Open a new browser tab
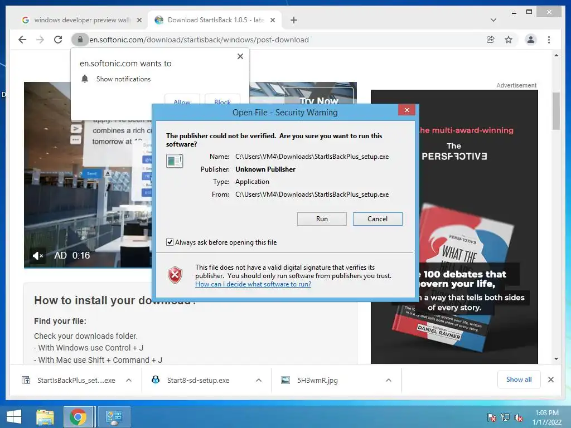This screenshot has width=571, height=428. click(294, 20)
